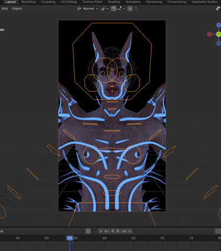Image resolution: width=221 pixels, height=251 pixels.
Task: Jump to the next keyframe
Action: (124, 231)
